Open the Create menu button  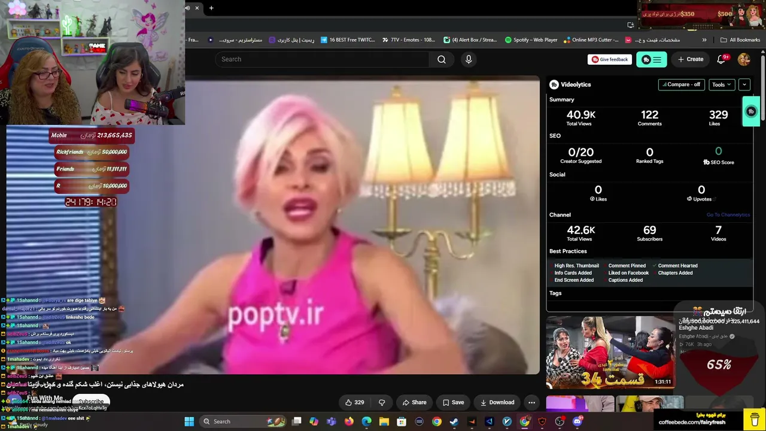(x=691, y=59)
